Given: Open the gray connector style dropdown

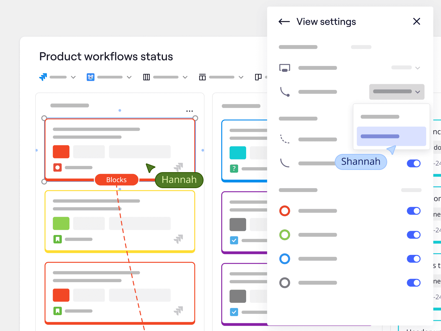Looking at the screenshot, I should point(396,92).
